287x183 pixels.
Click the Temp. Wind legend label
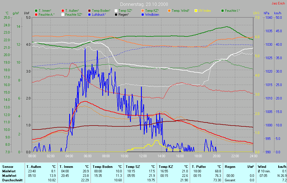click(x=180, y=11)
